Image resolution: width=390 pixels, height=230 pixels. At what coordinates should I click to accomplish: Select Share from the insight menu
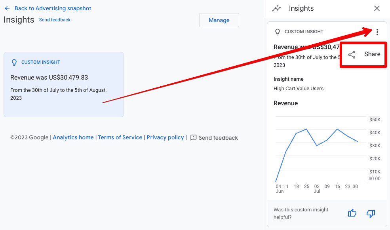[x=363, y=54]
